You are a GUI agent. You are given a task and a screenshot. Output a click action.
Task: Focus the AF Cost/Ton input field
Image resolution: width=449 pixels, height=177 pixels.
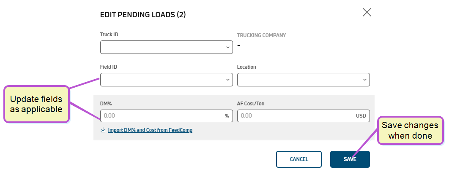tap(303, 116)
